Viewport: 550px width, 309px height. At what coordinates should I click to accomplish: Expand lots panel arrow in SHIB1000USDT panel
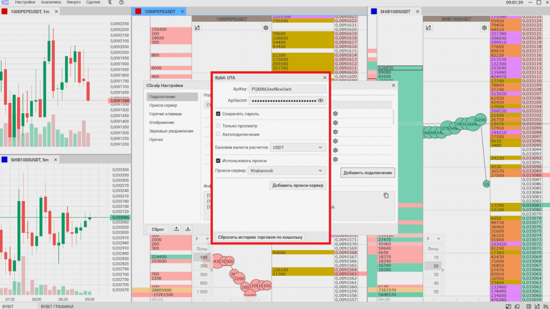443,270
